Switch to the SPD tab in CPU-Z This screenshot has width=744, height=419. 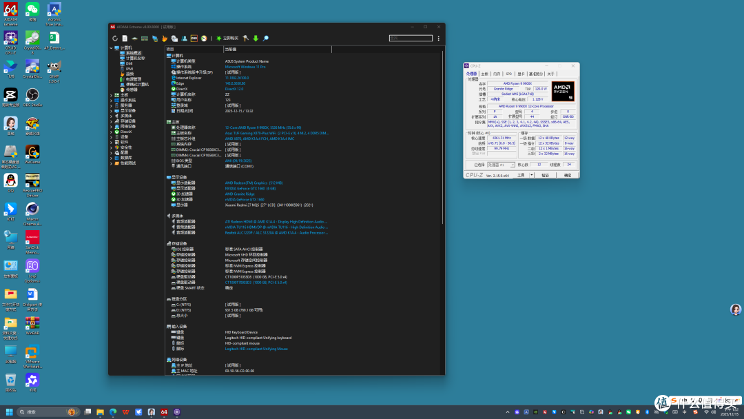[x=508, y=74]
